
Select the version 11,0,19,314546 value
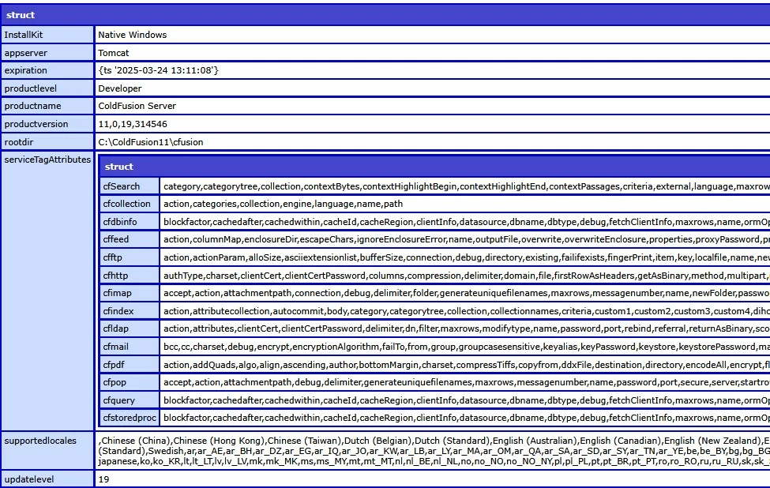133,124
